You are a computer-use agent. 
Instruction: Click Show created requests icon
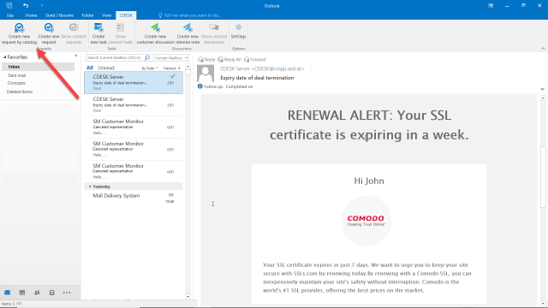[x=74, y=27]
